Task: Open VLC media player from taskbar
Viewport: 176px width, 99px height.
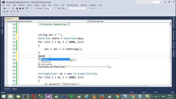Action: [94, 97]
